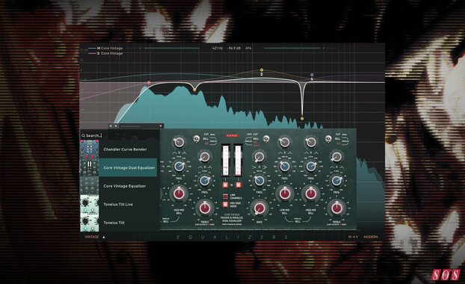Click the right channel level meter
Viewport: 465px width, 284px height.
pos(238,161)
